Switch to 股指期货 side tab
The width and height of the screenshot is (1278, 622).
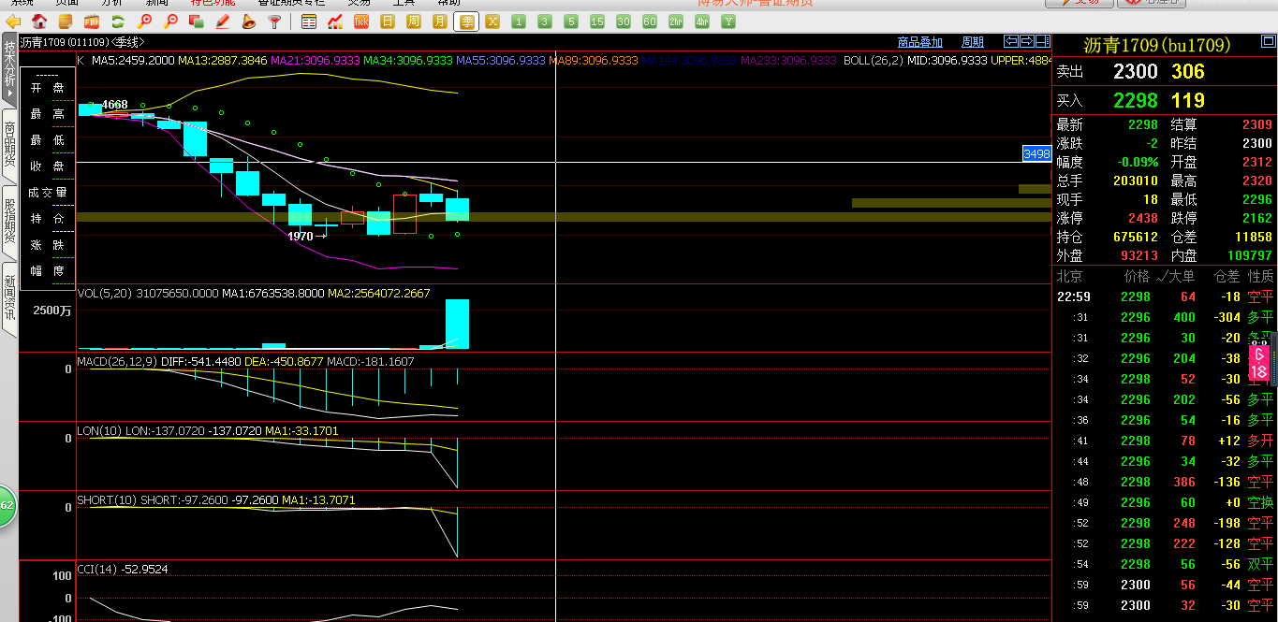9,222
